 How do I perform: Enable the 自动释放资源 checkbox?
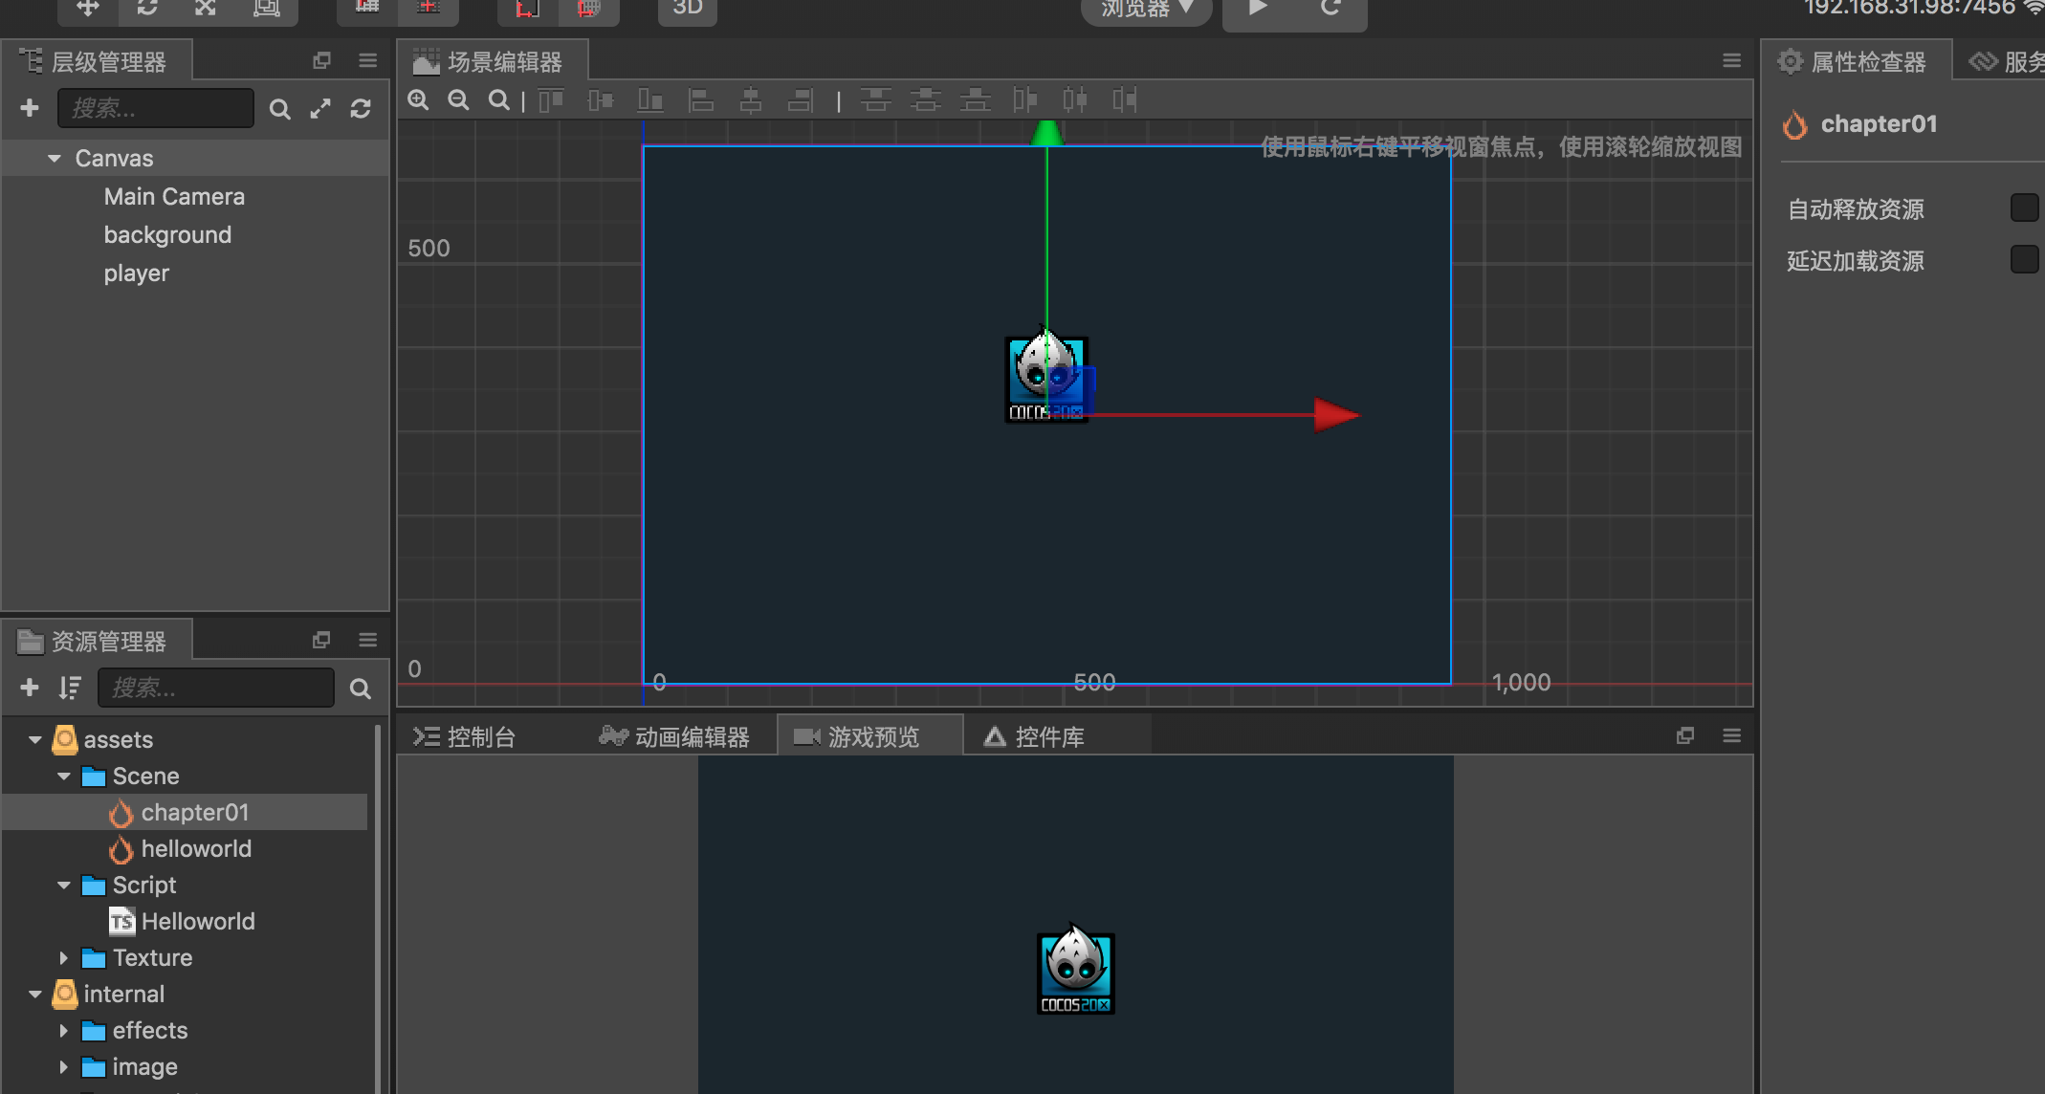(2023, 208)
